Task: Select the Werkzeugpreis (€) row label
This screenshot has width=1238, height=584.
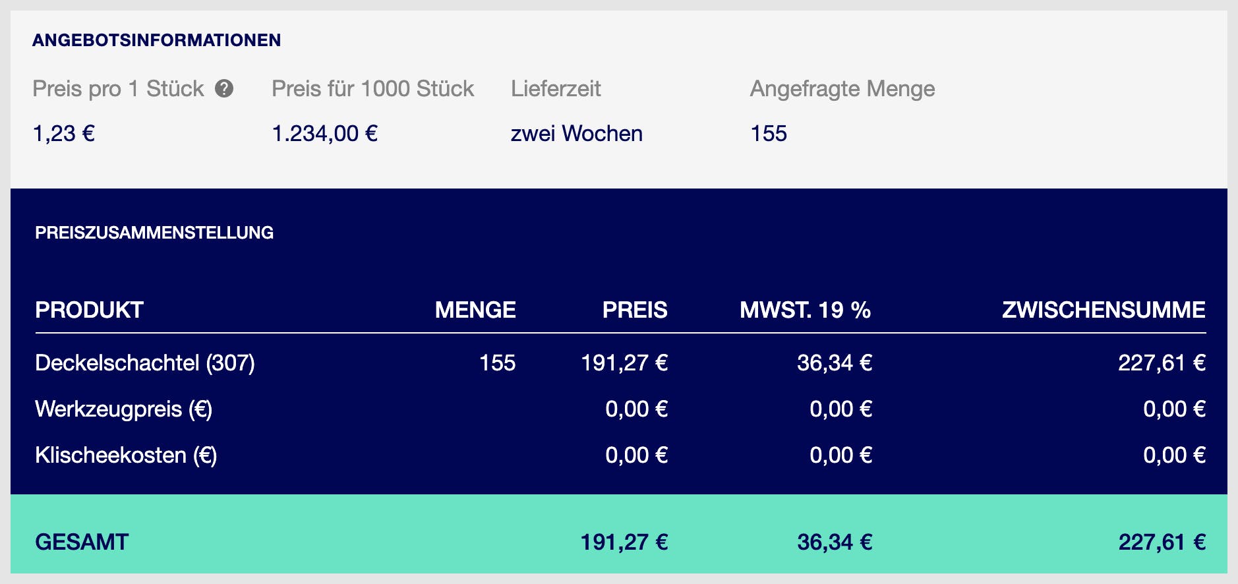Action: coord(124,409)
